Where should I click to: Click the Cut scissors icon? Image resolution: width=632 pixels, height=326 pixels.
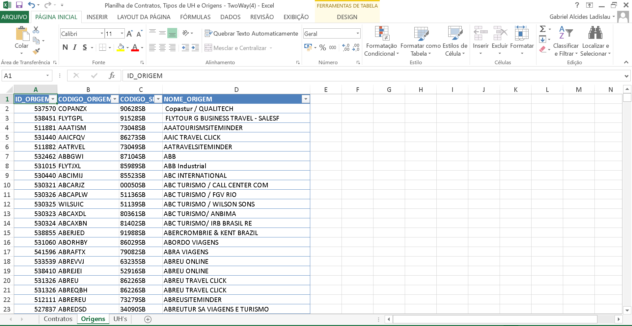pos(36,30)
